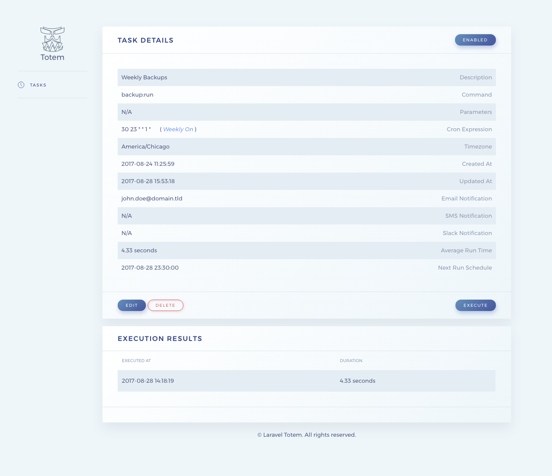
Task: Select updated date 2017-08-28 15:53:18
Action: coord(148,181)
